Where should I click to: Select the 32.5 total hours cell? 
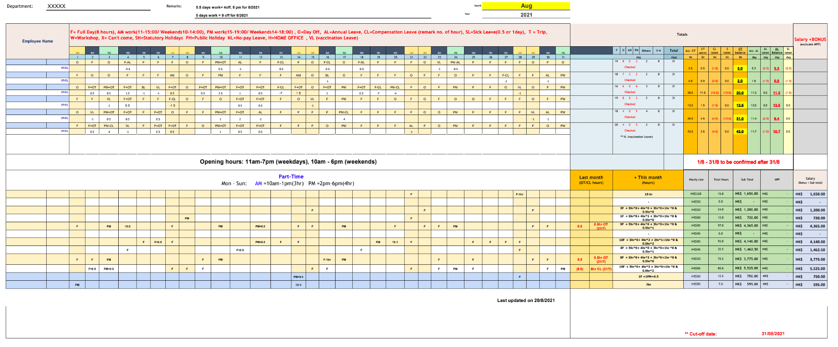pyautogui.click(x=721, y=249)
